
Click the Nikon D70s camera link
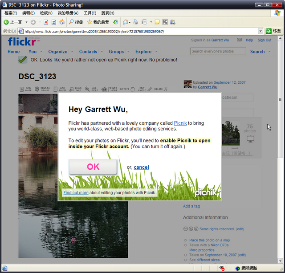(x=220, y=245)
